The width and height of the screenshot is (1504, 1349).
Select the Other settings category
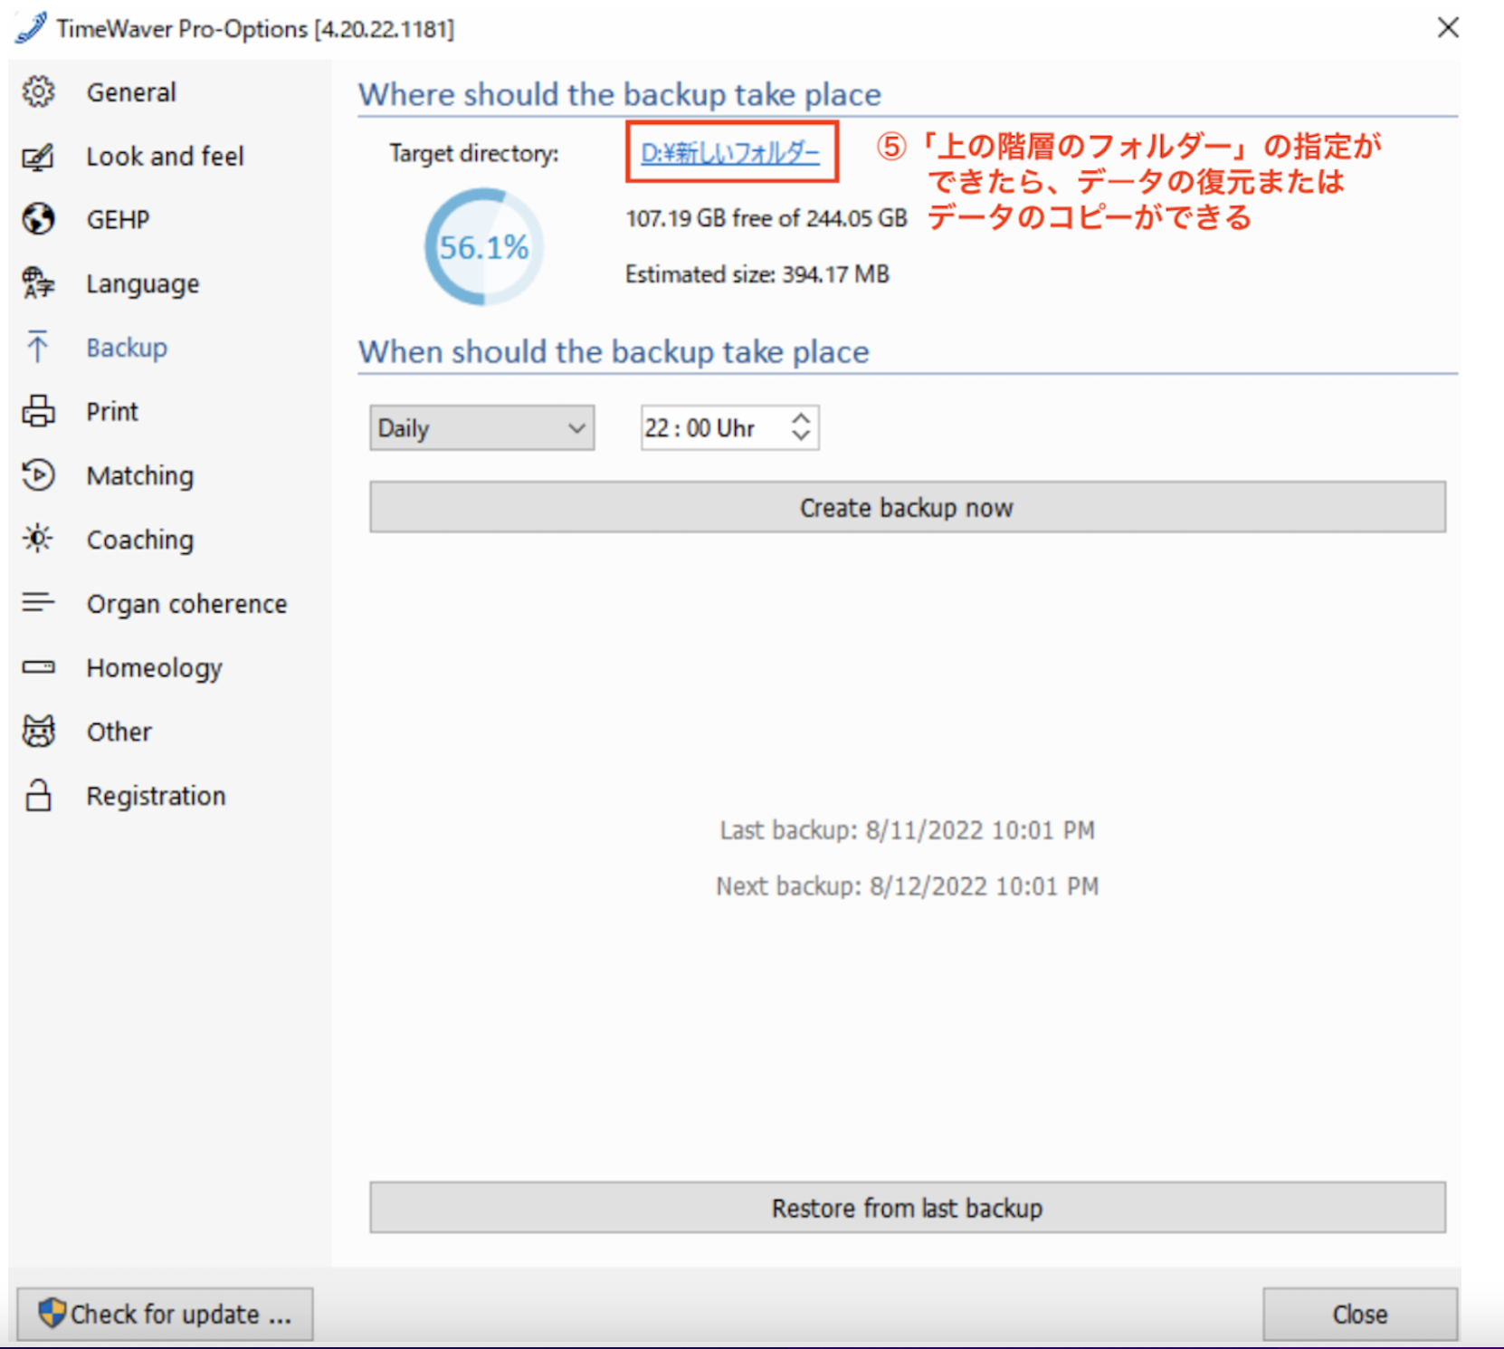[119, 732]
